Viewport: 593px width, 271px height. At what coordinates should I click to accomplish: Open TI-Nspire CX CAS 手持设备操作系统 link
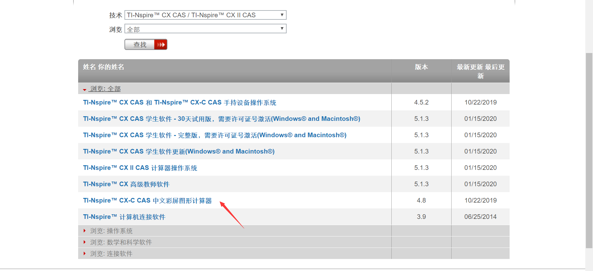pos(180,102)
